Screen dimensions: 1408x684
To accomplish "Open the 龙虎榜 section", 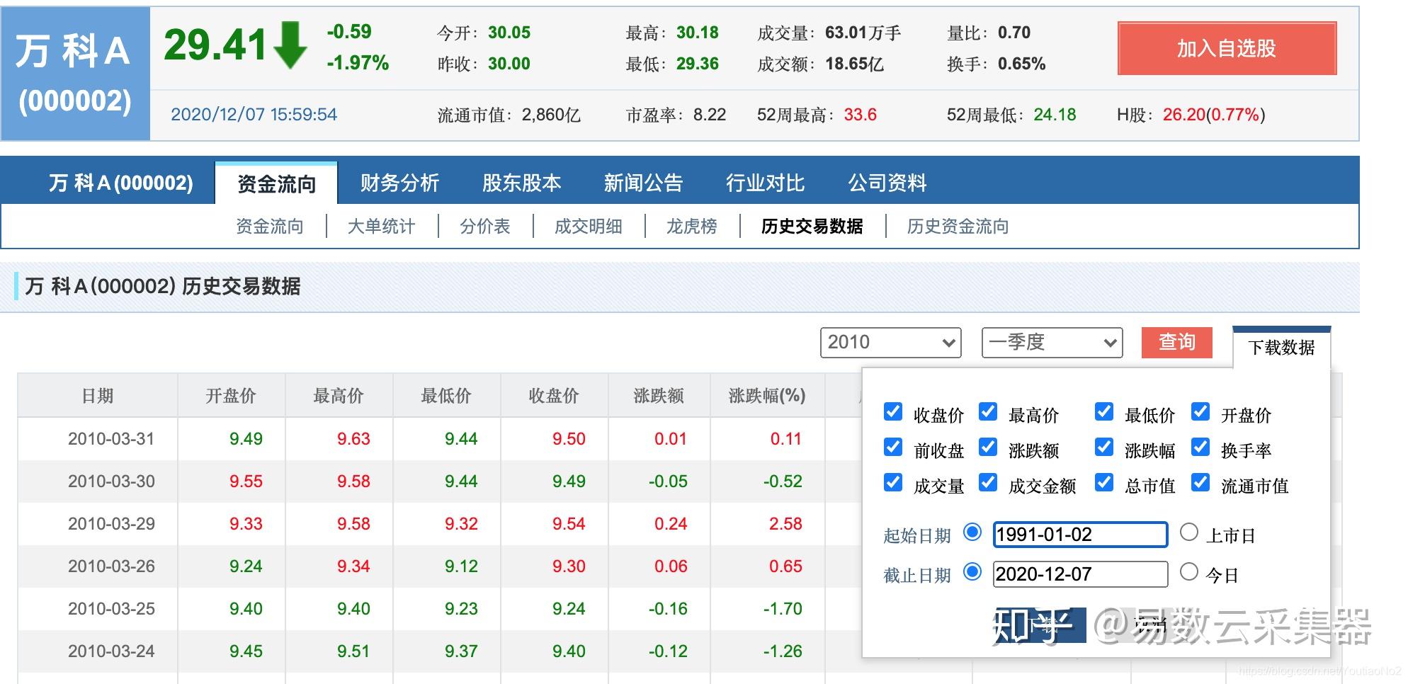I will (x=692, y=227).
